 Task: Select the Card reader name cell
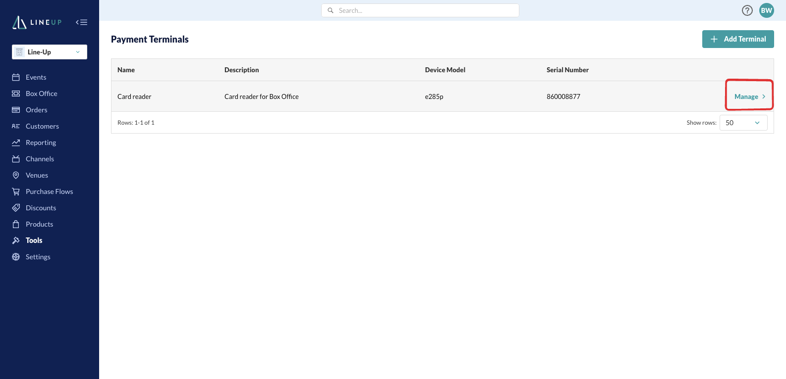[134, 96]
